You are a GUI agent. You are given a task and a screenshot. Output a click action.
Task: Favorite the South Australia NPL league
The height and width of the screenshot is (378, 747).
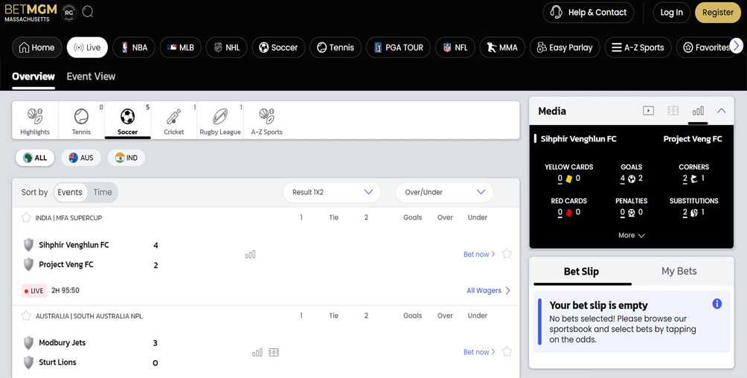(26, 315)
